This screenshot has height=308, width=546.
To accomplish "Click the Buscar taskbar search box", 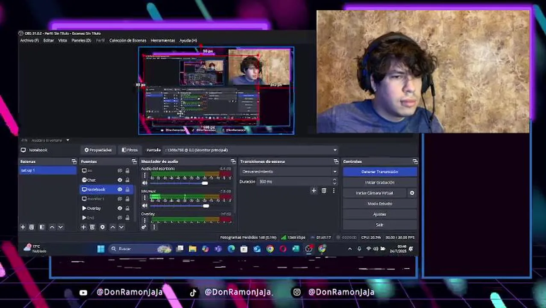I will pyautogui.click(x=140, y=249).
